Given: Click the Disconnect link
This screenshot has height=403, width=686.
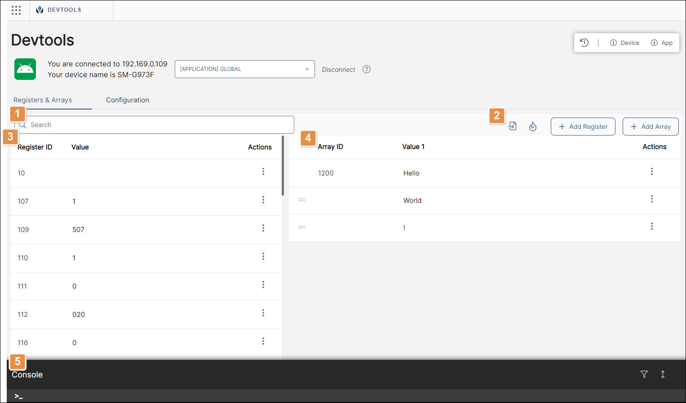Looking at the screenshot, I should click(338, 70).
